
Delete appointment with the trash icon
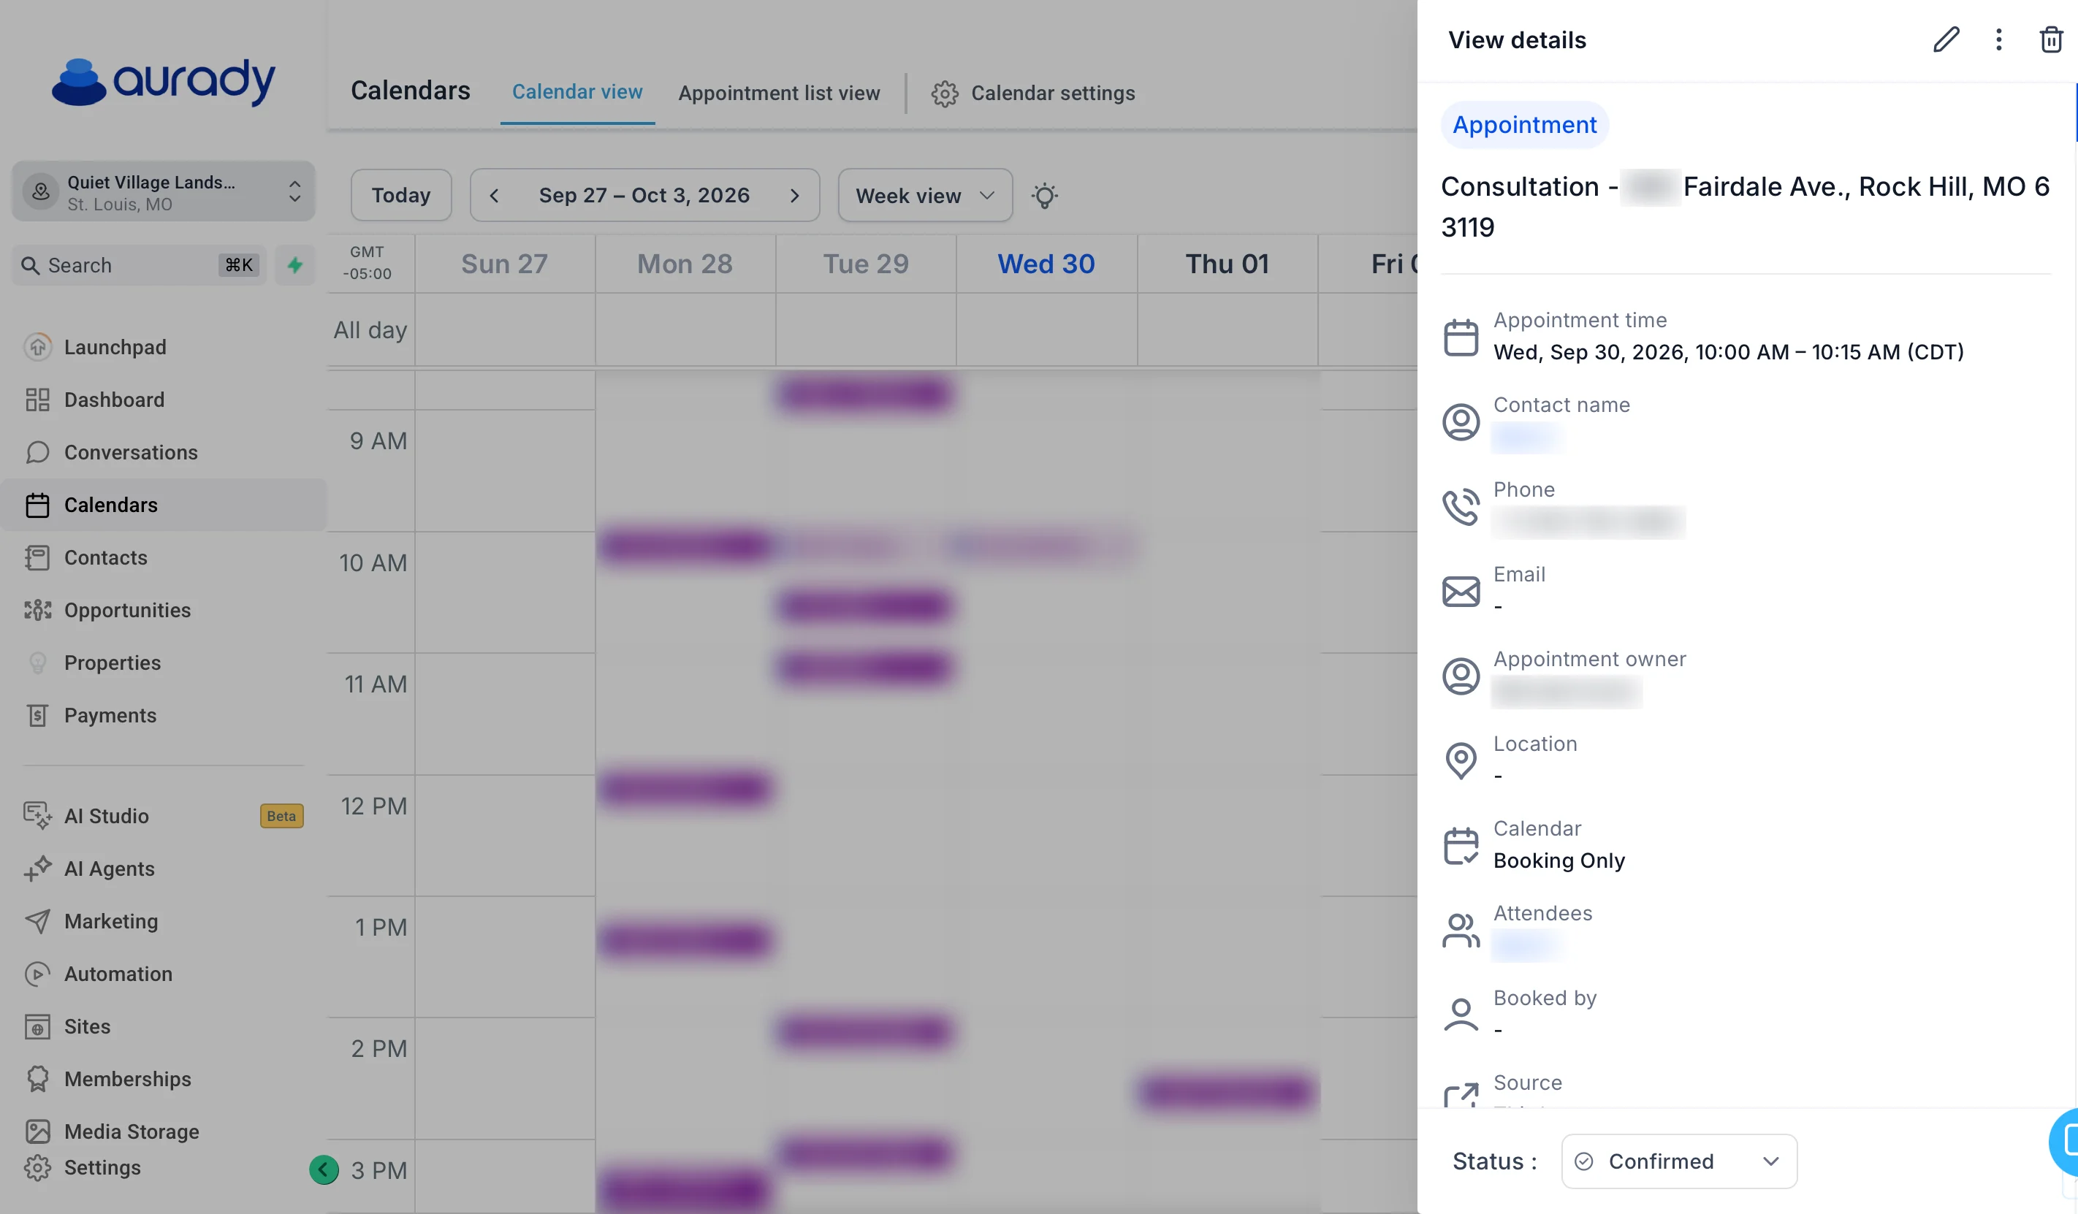tap(2052, 39)
